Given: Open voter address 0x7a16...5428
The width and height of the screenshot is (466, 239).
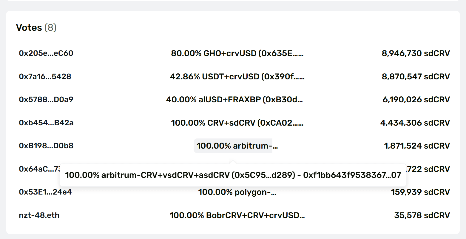Looking at the screenshot, I should [x=45, y=77].
